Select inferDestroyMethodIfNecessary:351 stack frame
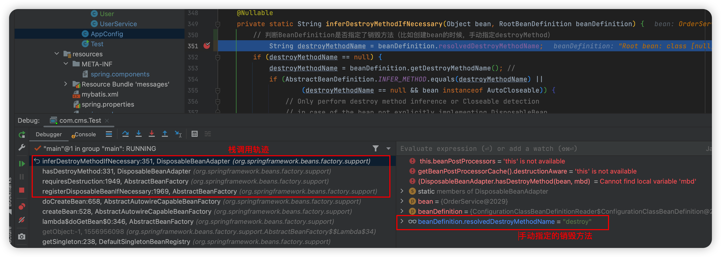The image size is (721, 257). pyautogui.click(x=213, y=161)
